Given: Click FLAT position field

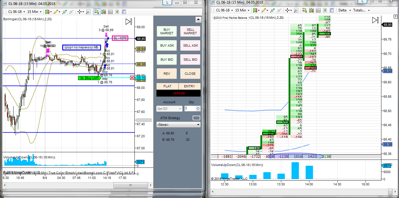Looking at the screenshot, I should [167, 86].
